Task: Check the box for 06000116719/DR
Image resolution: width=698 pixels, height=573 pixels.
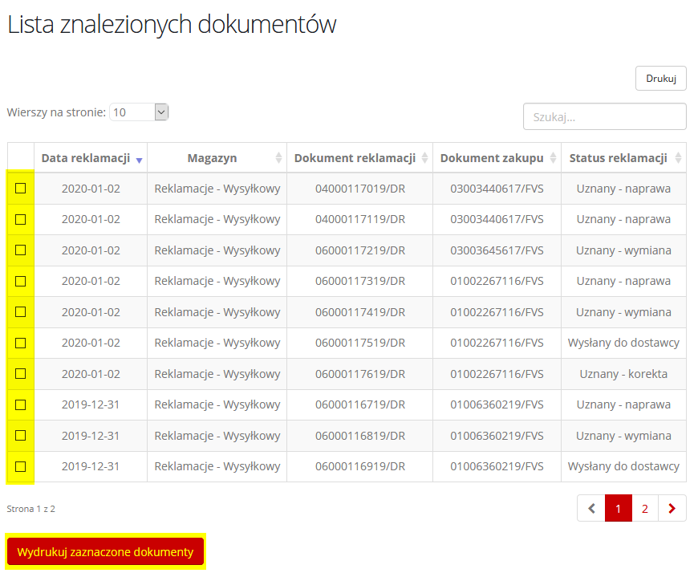Action: pos(21,404)
